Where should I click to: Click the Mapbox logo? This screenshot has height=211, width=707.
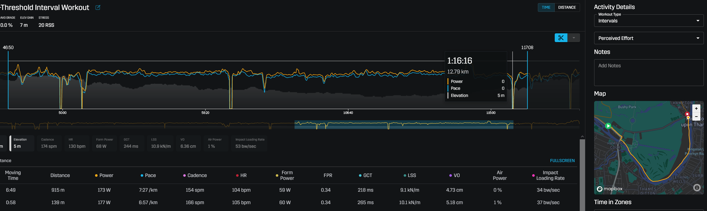click(609, 189)
